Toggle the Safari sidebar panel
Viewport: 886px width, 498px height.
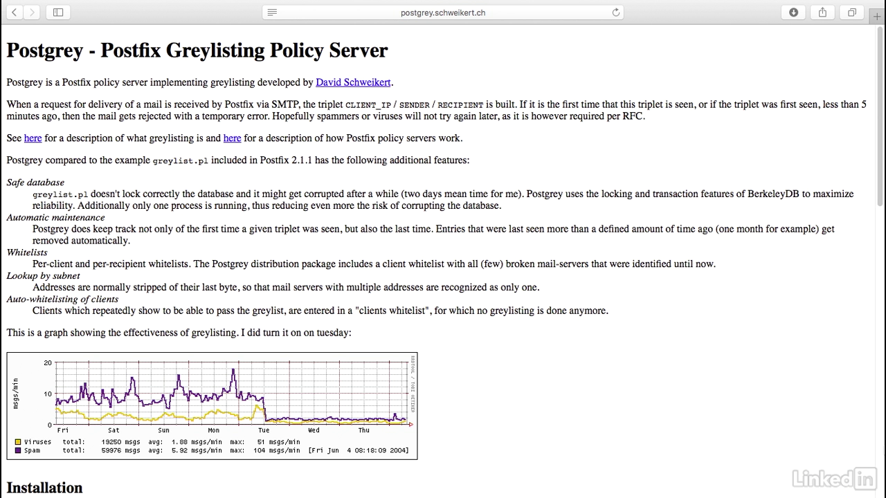coord(58,12)
